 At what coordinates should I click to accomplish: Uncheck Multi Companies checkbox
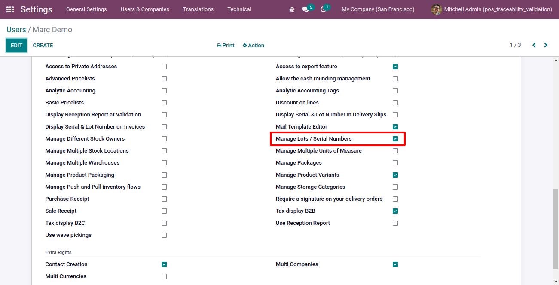(395, 264)
